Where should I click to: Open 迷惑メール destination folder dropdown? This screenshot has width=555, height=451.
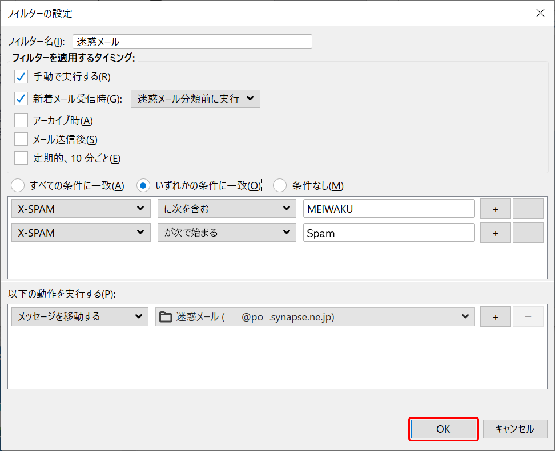(315, 316)
